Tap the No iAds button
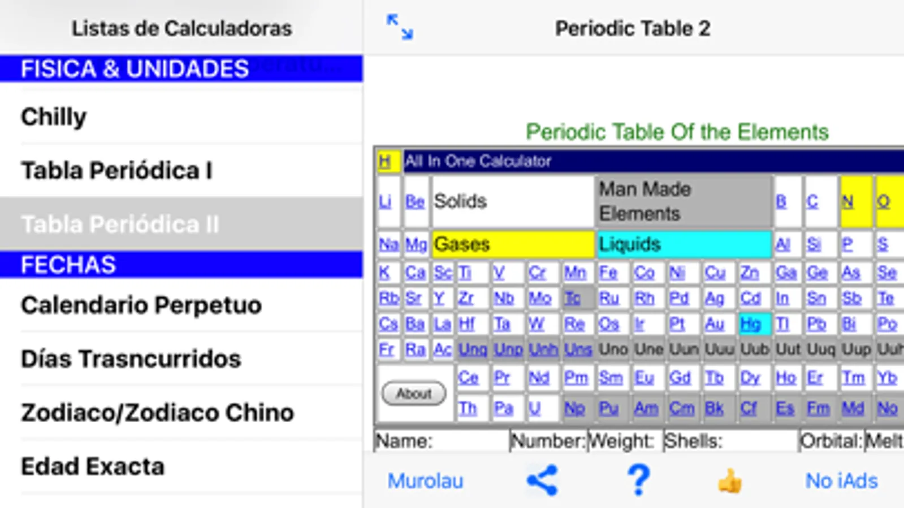This screenshot has width=904, height=508. [841, 481]
